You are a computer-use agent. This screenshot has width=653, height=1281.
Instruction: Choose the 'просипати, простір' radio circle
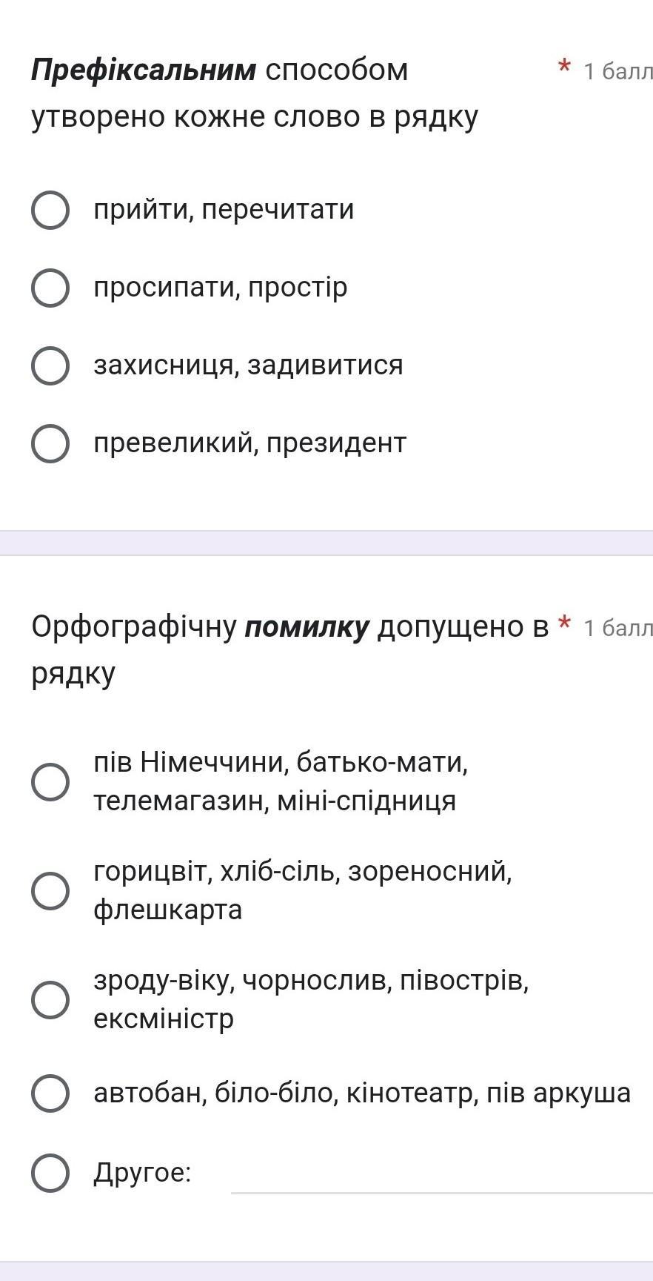50,288
